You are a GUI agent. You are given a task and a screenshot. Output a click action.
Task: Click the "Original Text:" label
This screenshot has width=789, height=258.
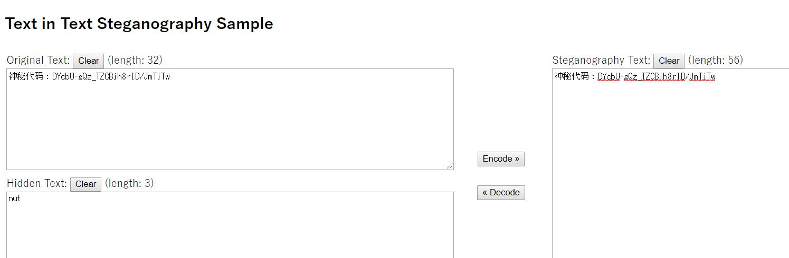coord(38,61)
